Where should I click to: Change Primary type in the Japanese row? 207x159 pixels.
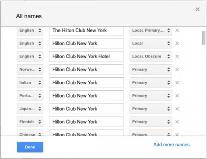(x=151, y=109)
